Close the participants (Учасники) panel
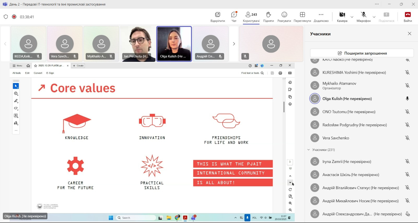This screenshot has height=223, width=418. point(409,34)
